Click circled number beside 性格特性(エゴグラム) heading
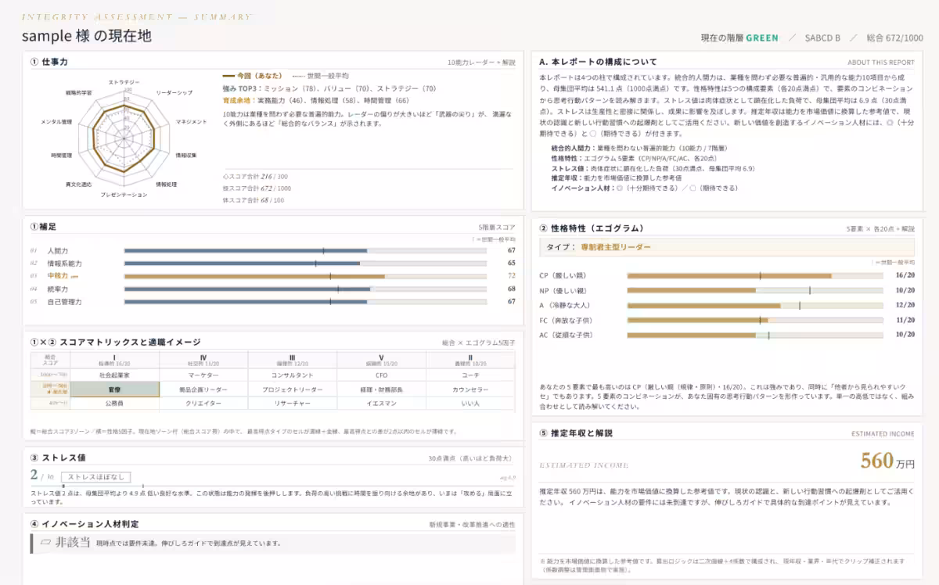939x585 pixels. (x=543, y=228)
